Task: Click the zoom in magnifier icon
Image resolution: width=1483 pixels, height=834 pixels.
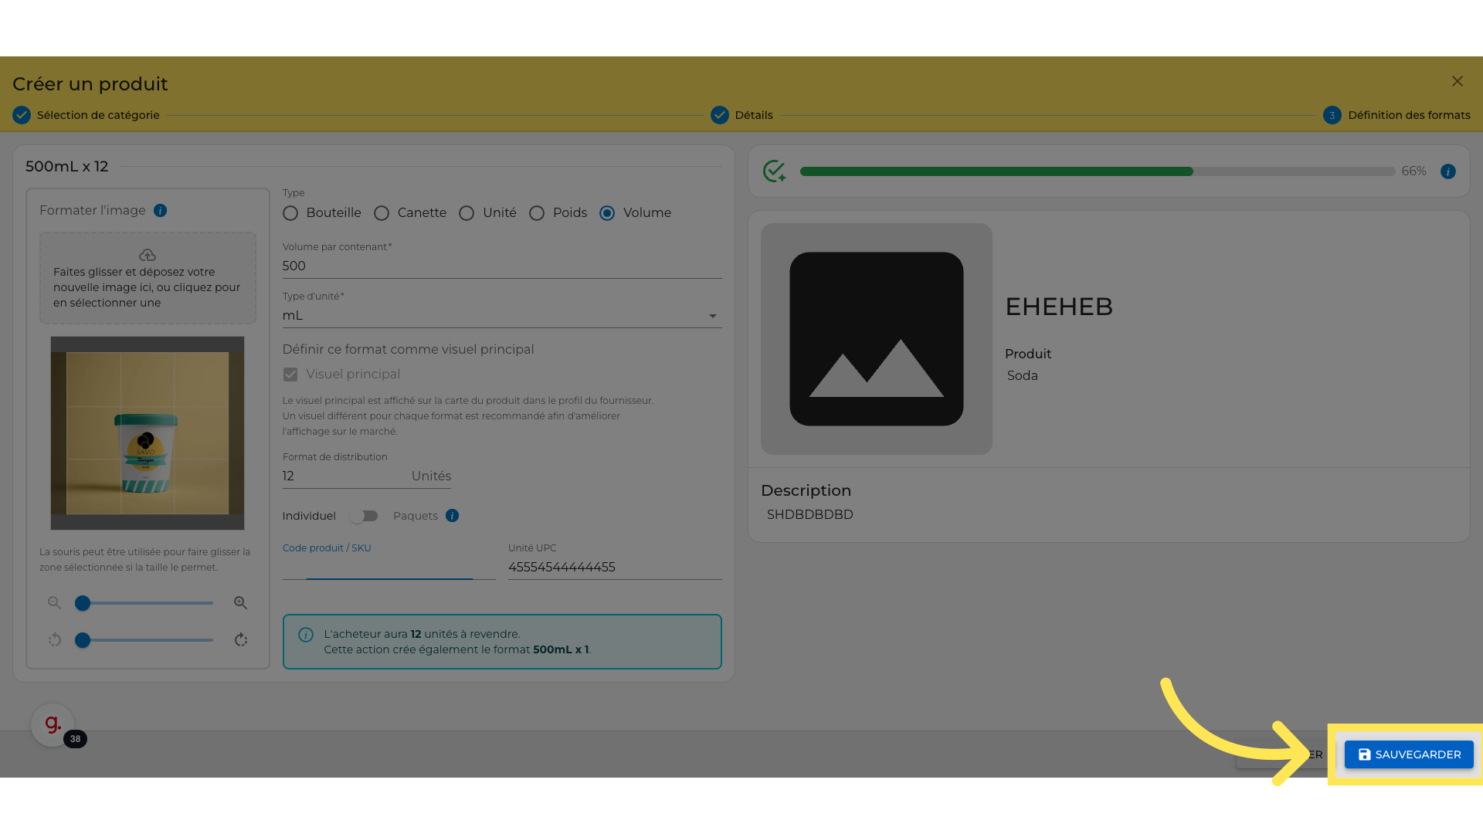Action: (240, 602)
